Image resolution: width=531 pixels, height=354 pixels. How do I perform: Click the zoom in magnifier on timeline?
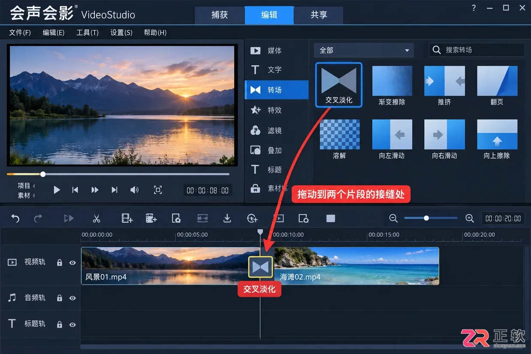pos(470,218)
